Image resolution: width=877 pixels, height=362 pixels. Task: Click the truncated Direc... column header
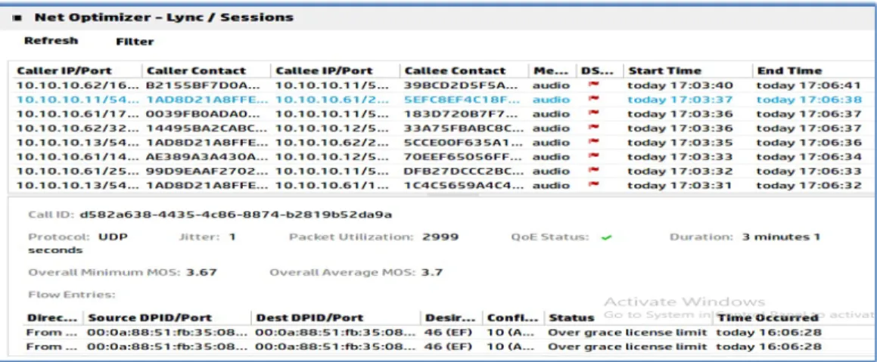[52, 318]
